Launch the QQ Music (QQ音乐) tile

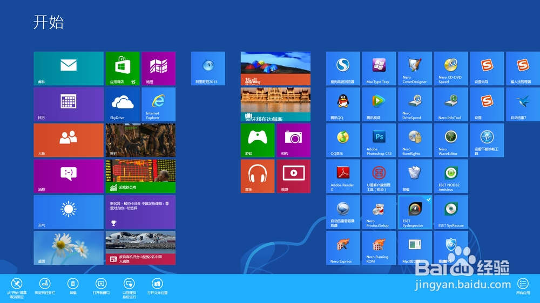pos(343,140)
